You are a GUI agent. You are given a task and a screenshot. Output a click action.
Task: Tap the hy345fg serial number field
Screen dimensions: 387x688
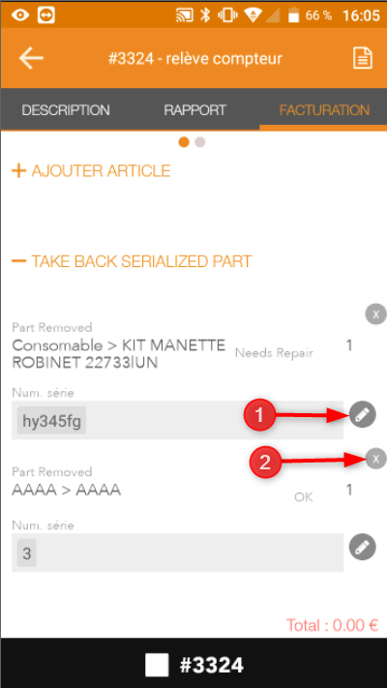point(177,420)
